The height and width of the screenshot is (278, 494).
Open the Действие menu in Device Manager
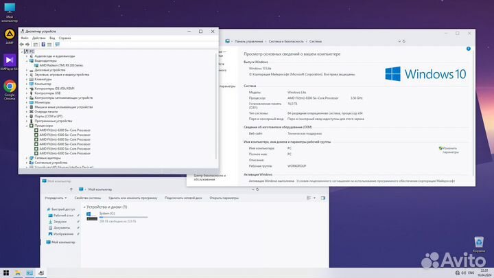pyautogui.click(x=38, y=38)
